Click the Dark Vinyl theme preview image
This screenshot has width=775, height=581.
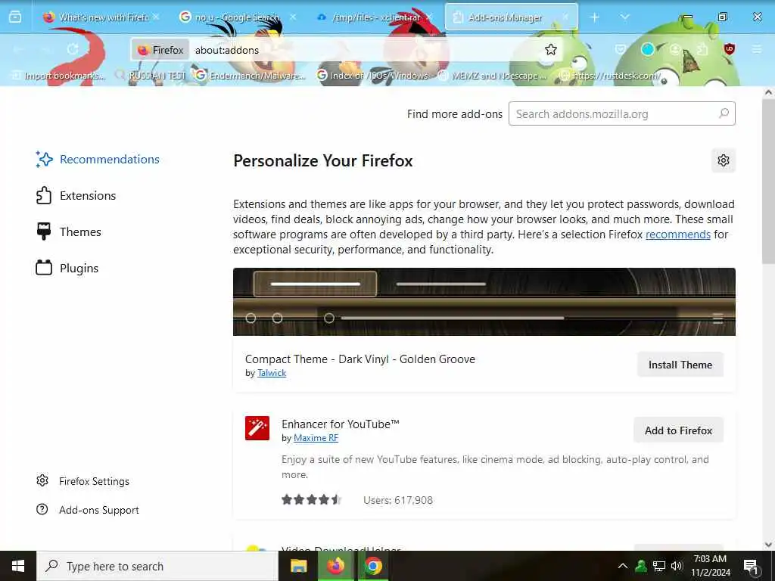coord(484,302)
